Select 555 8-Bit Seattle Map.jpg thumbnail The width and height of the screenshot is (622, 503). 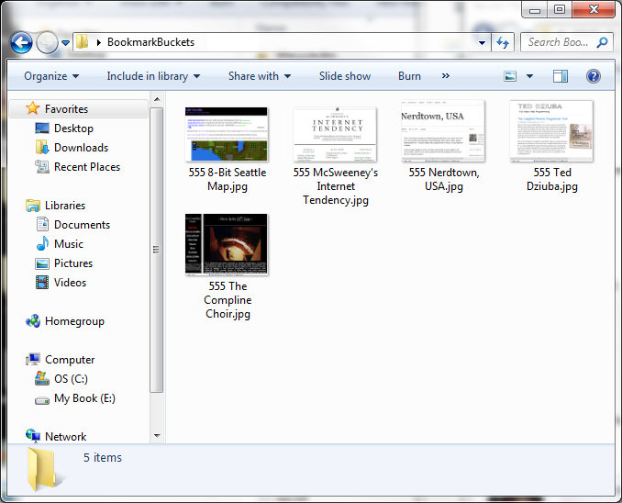pos(227,134)
